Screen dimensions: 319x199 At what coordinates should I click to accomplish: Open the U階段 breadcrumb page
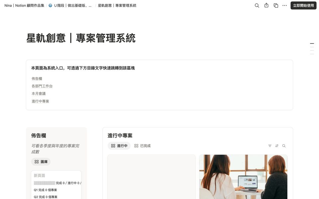click(x=73, y=6)
